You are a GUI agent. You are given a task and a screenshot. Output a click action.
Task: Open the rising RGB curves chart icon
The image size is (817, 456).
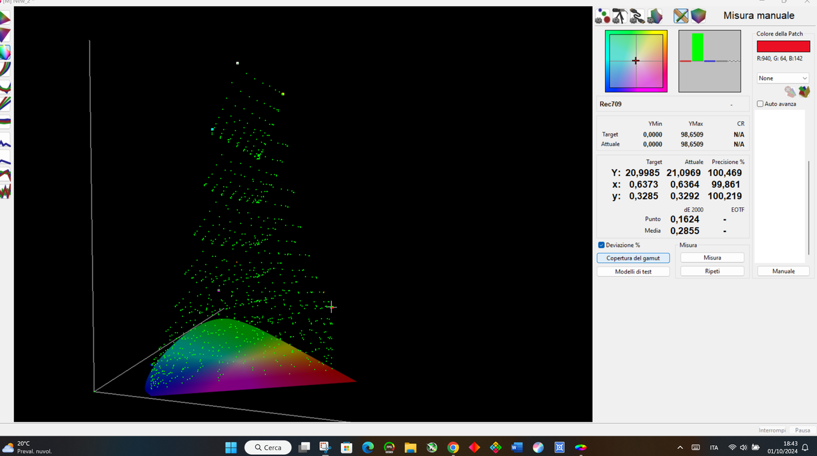point(5,69)
